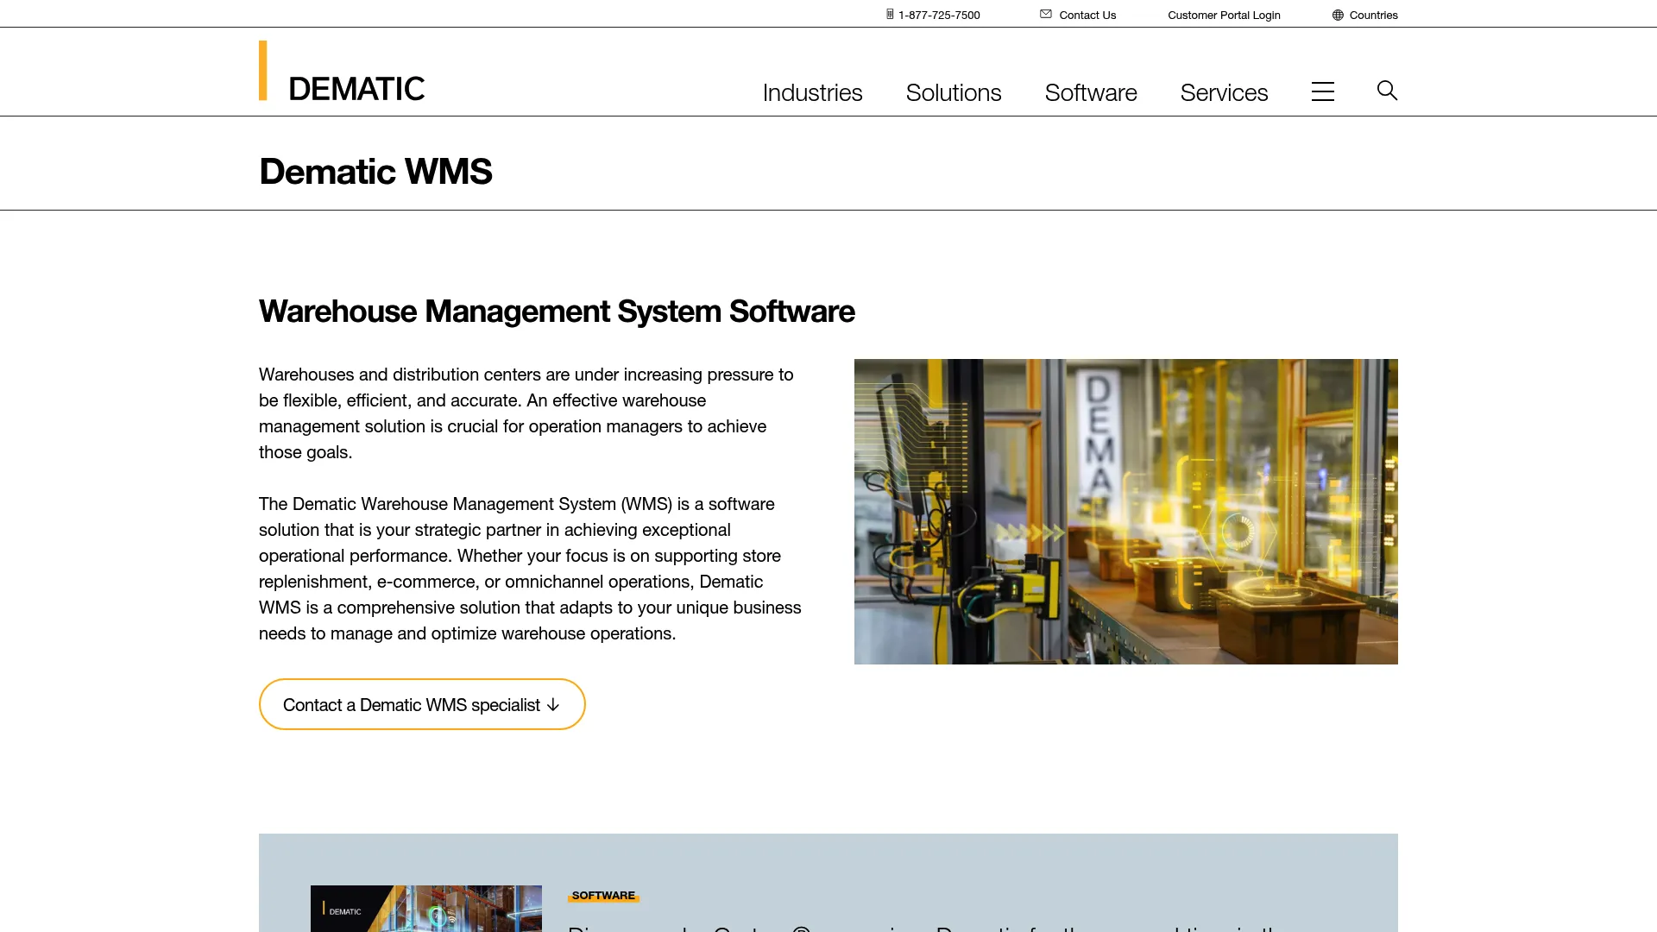The height and width of the screenshot is (932, 1657).
Task: Click Contact a Dematic WMS specialist
Action: 421,704
